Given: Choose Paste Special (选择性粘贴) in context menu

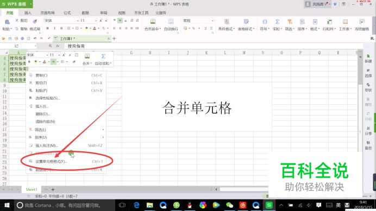Looking at the screenshot, I should coord(66,98).
